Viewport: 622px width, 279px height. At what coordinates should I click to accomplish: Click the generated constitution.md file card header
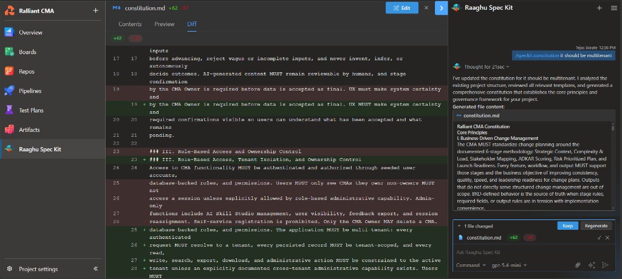(534, 115)
